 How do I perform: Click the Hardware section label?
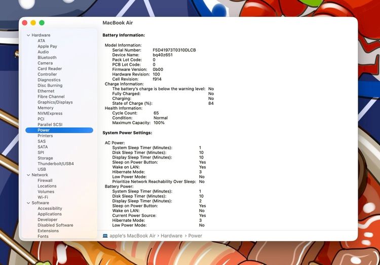click(x=41, y=35)
